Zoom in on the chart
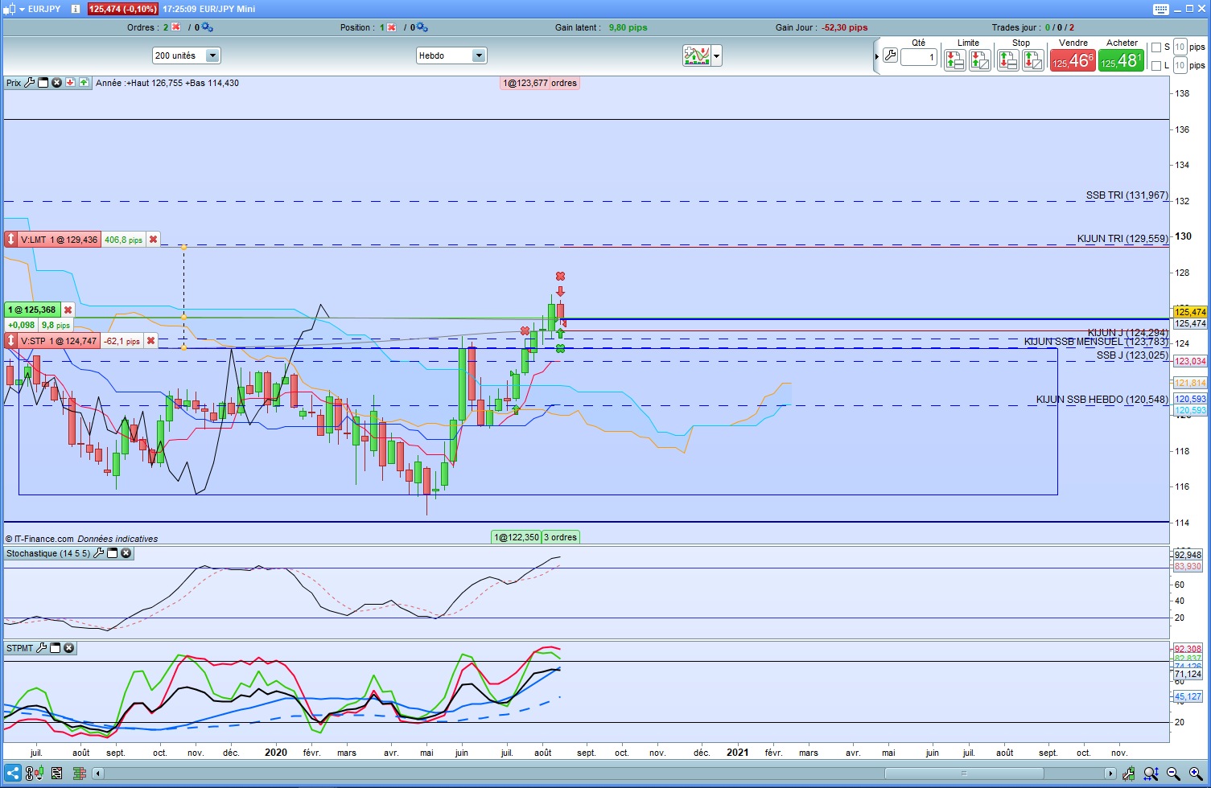 click(x=1196, y=774)
